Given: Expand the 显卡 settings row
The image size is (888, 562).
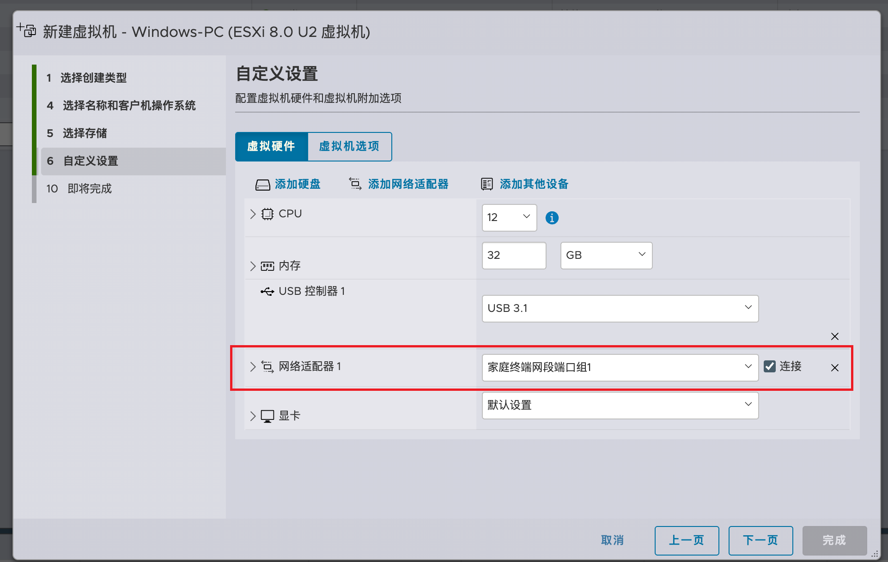Looking at the screenshot, I should point(253,416).
